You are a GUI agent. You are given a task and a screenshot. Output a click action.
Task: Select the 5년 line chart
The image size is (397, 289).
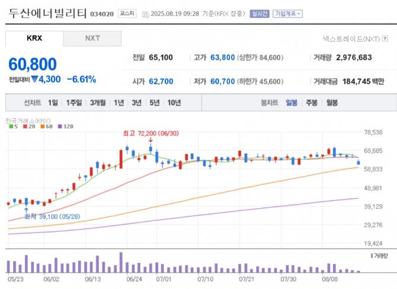[155, 103]
